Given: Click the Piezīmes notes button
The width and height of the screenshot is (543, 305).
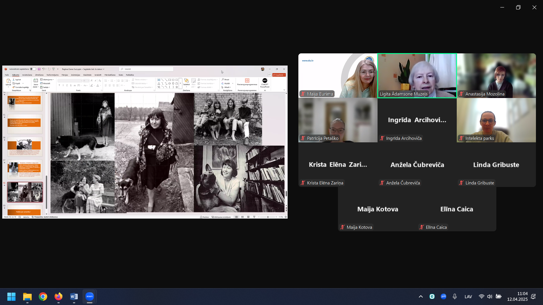Looking at the screenshot, I should click(x=204, y=217).
